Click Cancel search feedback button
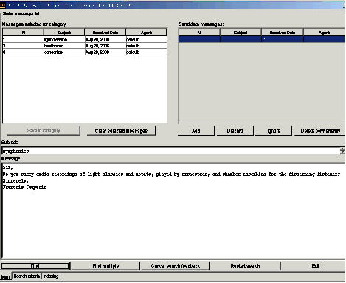346x283 pixels. [176, 266]
